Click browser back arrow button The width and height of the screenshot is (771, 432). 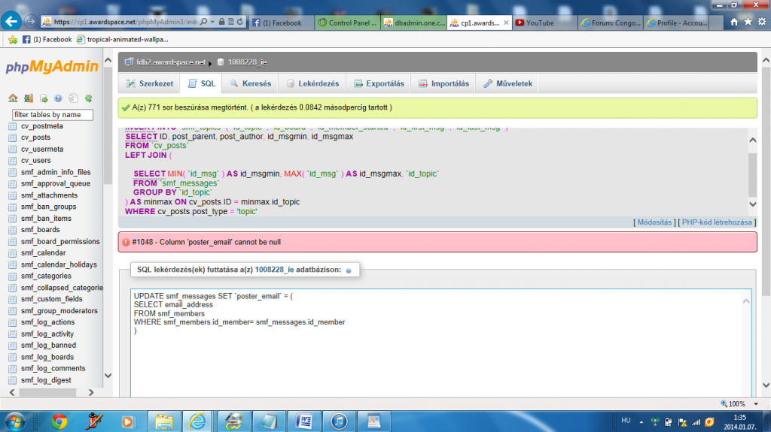pos(11,21)
